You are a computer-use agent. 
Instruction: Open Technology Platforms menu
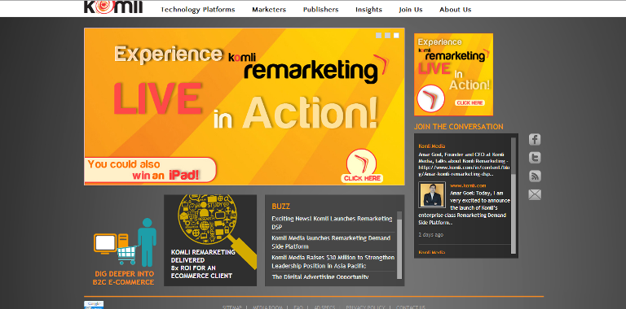(x=197, y=10)
